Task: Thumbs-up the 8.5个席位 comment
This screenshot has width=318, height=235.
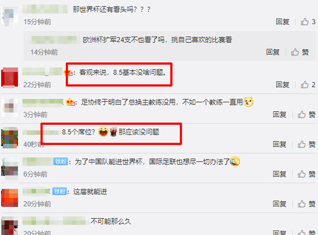Action: 307,144
